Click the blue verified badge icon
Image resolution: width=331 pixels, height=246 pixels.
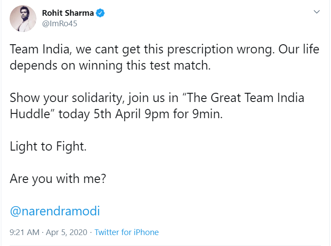click(100, 13)
